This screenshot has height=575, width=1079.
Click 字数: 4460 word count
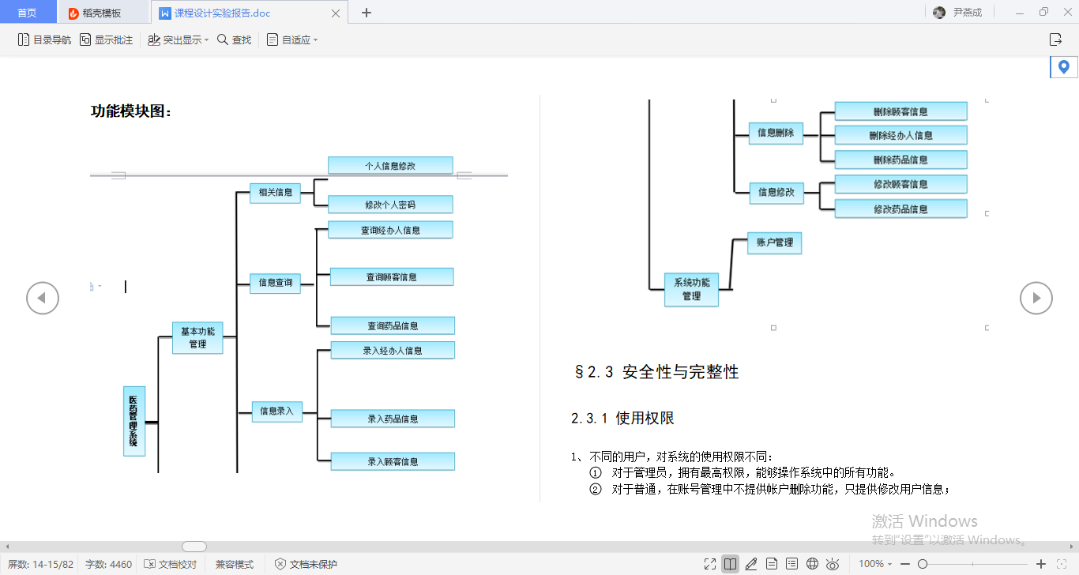click(108, 564)
